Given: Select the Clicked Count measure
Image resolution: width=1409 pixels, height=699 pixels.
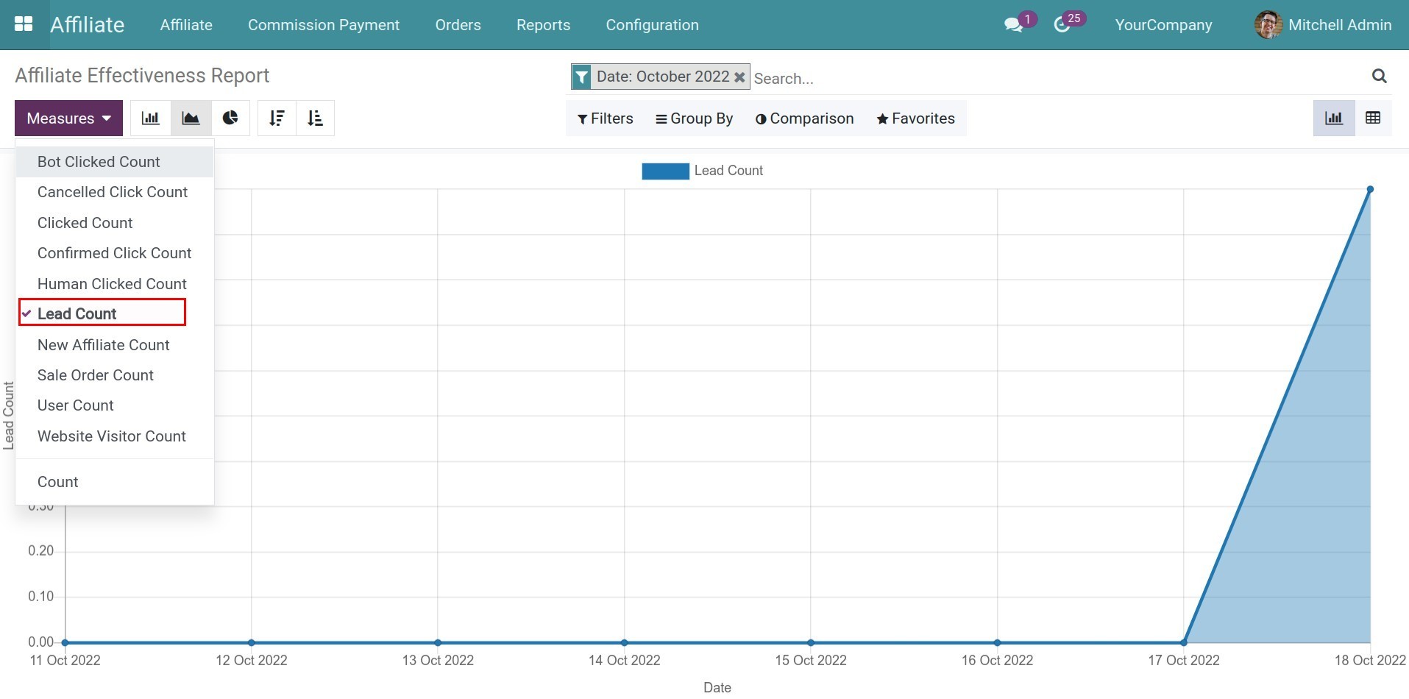Looking at the screenshot, I should pyautogui.click(x=85, y=222).
